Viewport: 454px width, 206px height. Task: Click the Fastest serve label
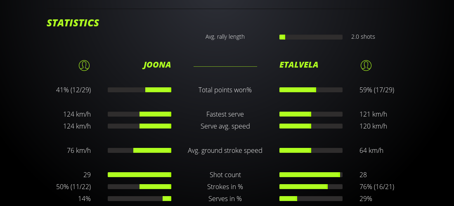[225, 114]
